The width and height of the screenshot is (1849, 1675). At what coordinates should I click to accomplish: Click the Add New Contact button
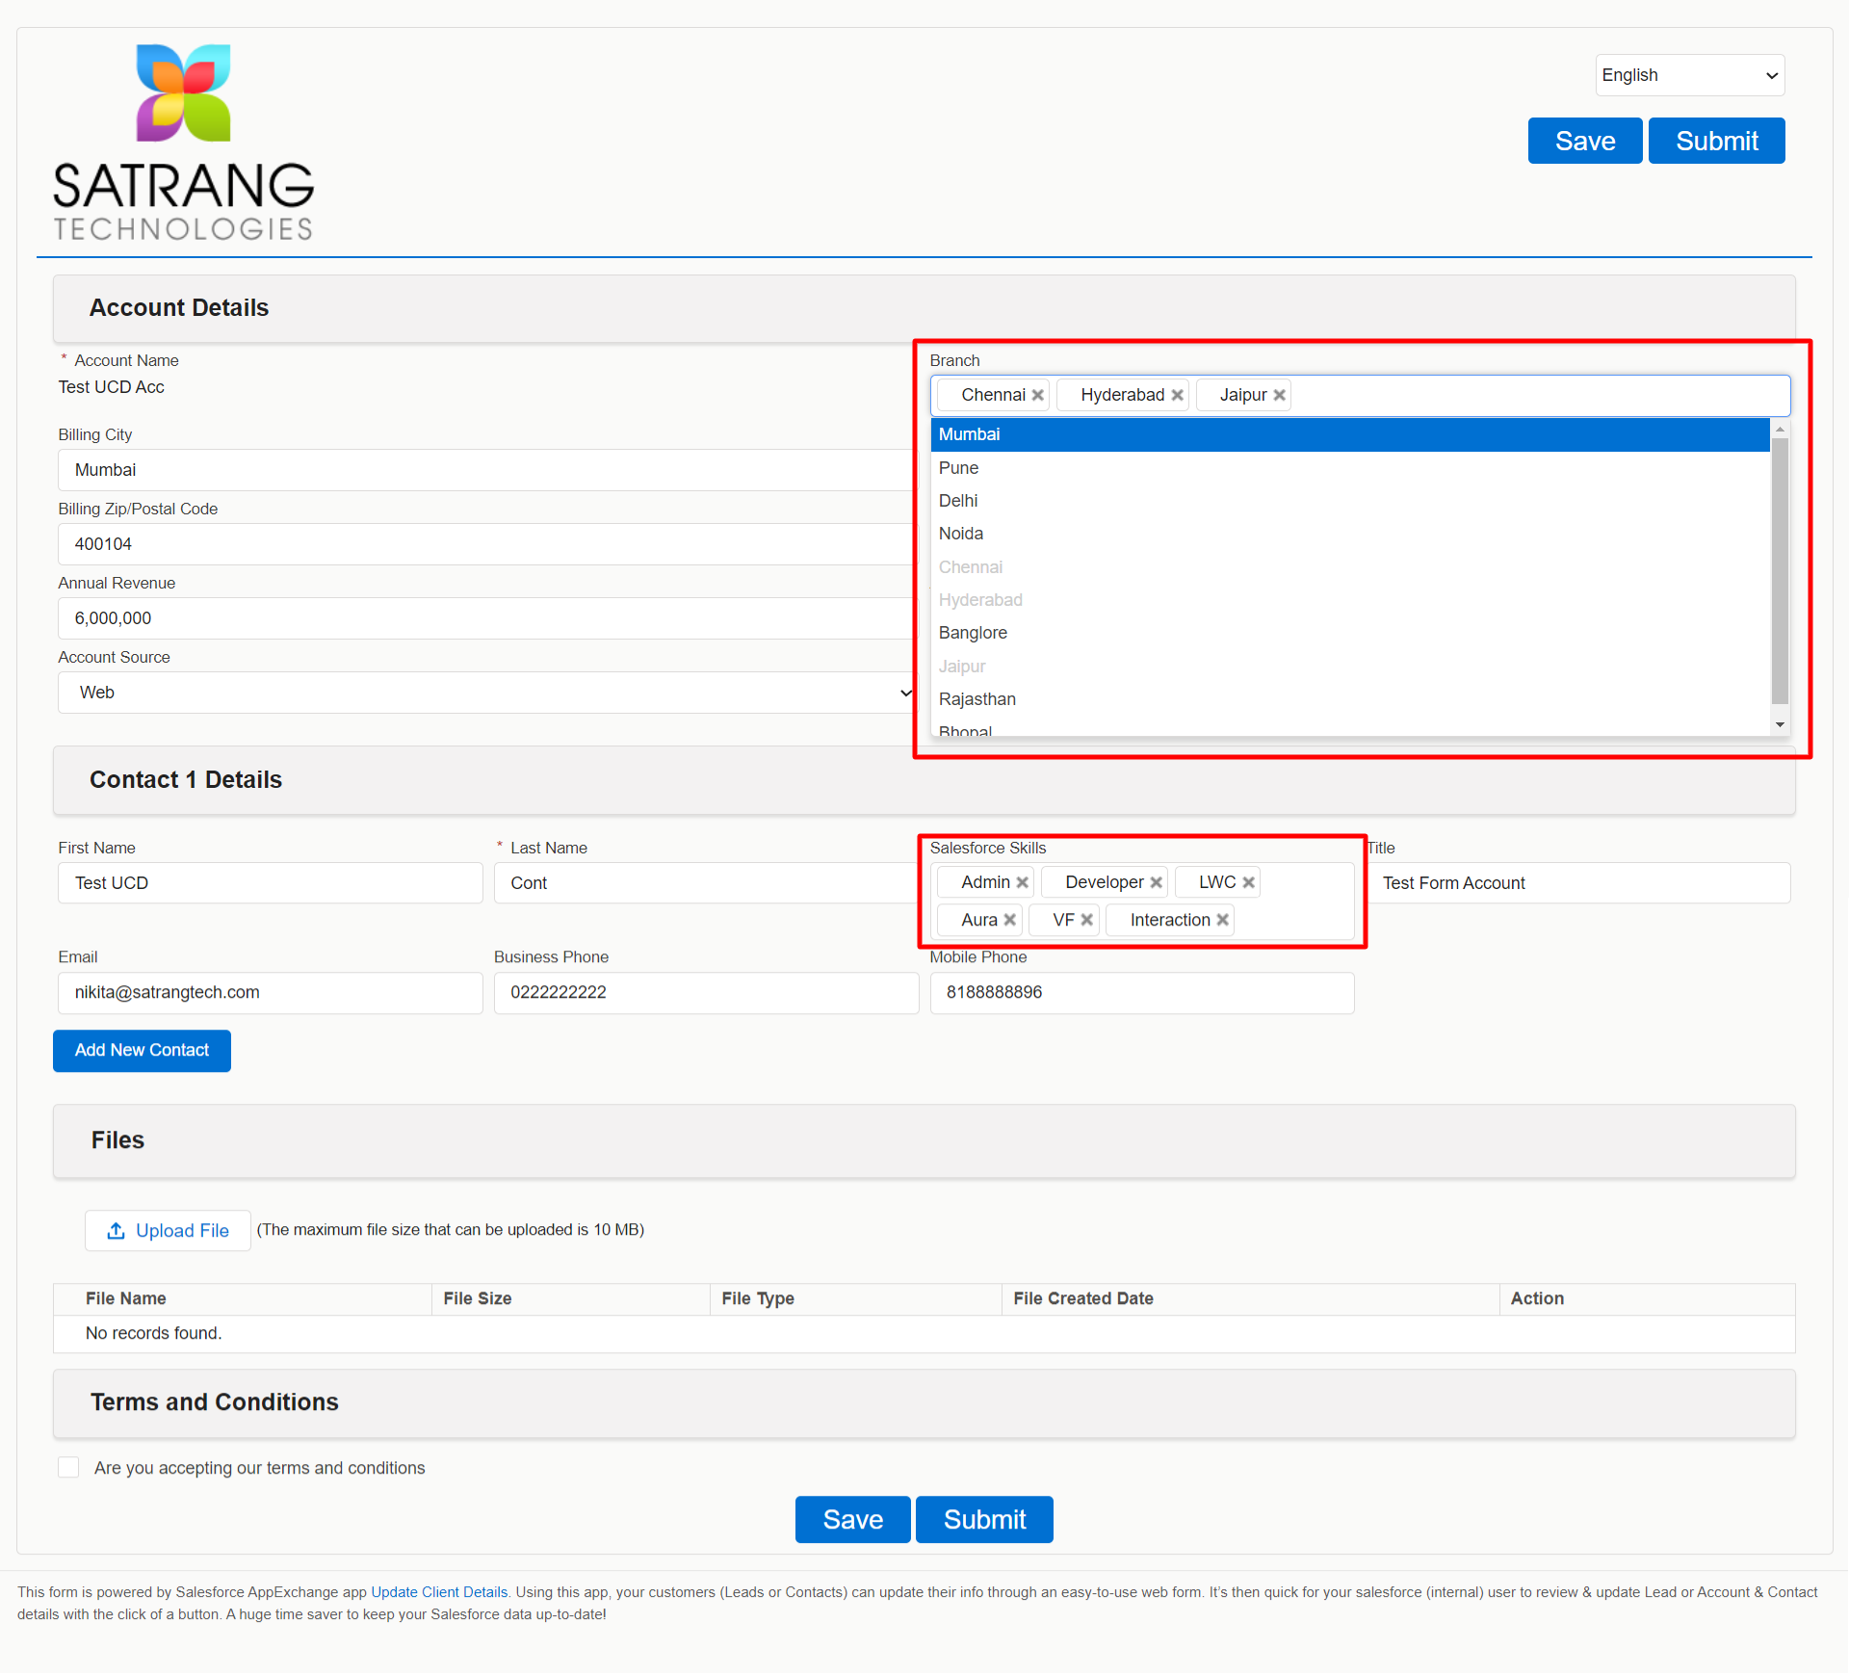[x=142, y=1050]
